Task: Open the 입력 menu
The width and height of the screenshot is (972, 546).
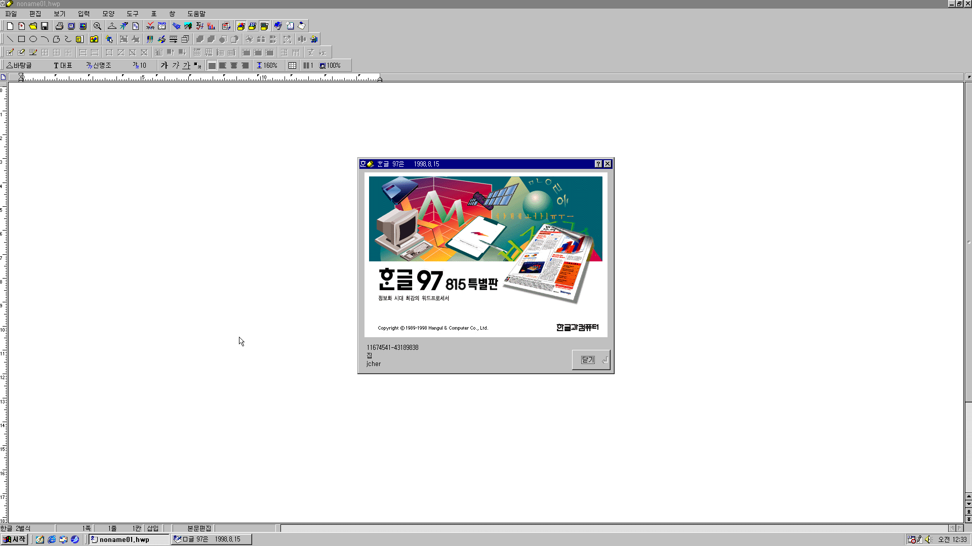Action: point(84,14)
